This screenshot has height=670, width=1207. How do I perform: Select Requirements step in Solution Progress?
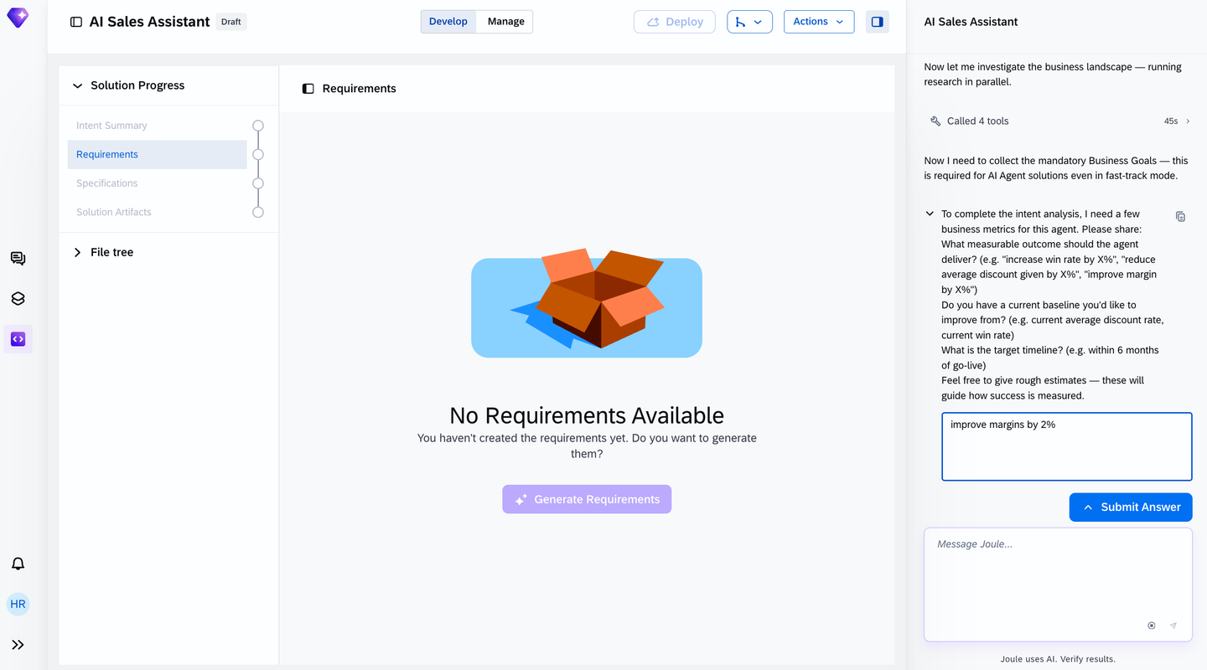click(158, 154)
